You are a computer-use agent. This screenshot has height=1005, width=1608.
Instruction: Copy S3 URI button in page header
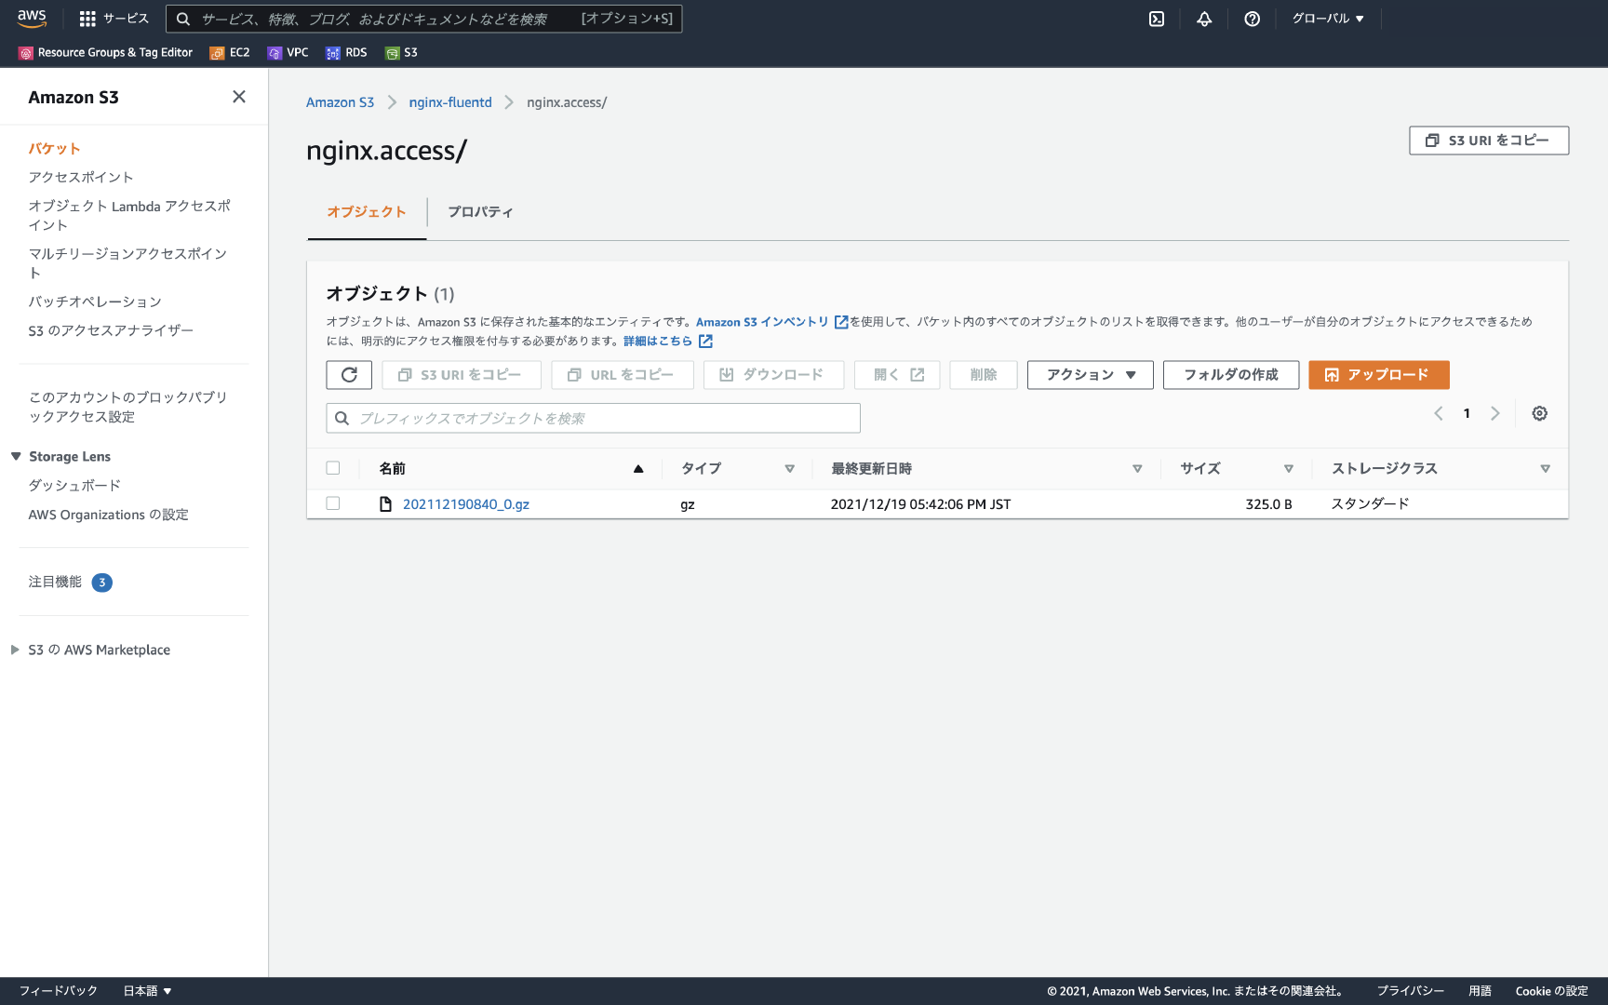pyautogui.click(x=1489, y=141)
